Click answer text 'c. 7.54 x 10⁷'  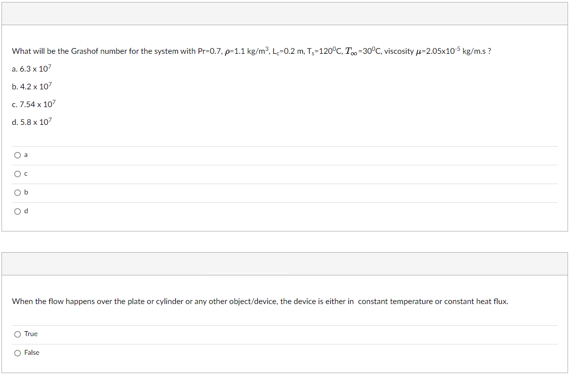pos(34,104)
